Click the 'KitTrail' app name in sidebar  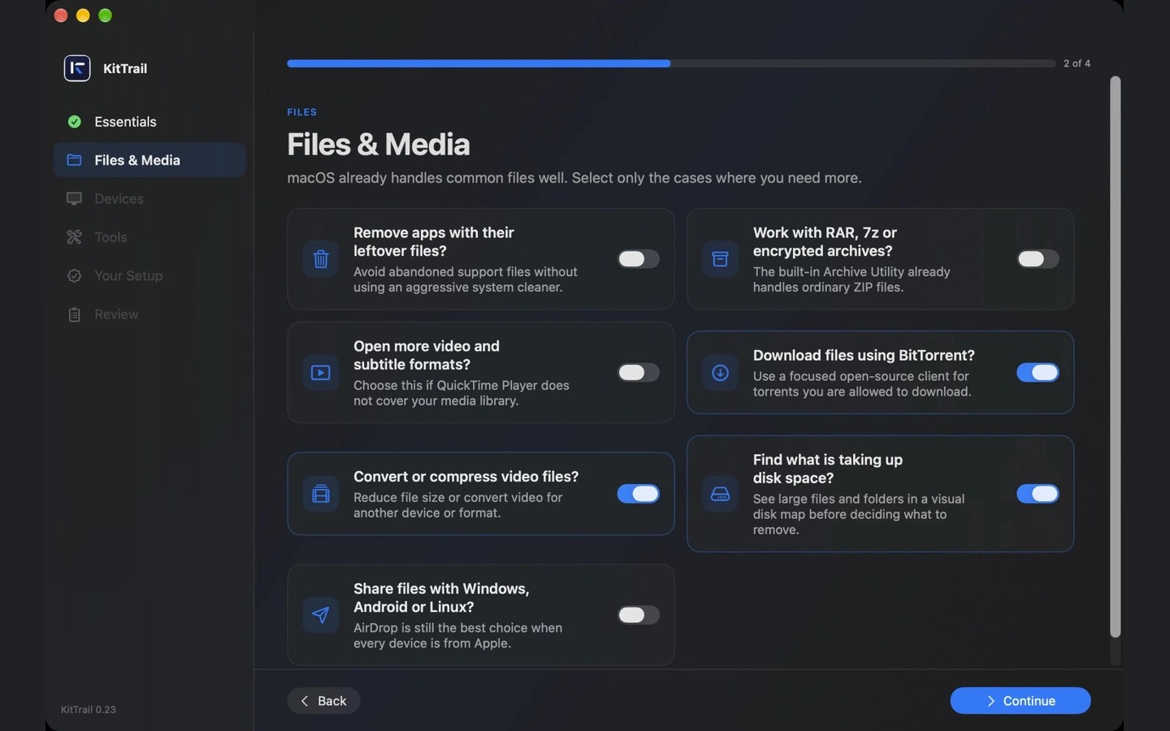(x=125, y=69)
